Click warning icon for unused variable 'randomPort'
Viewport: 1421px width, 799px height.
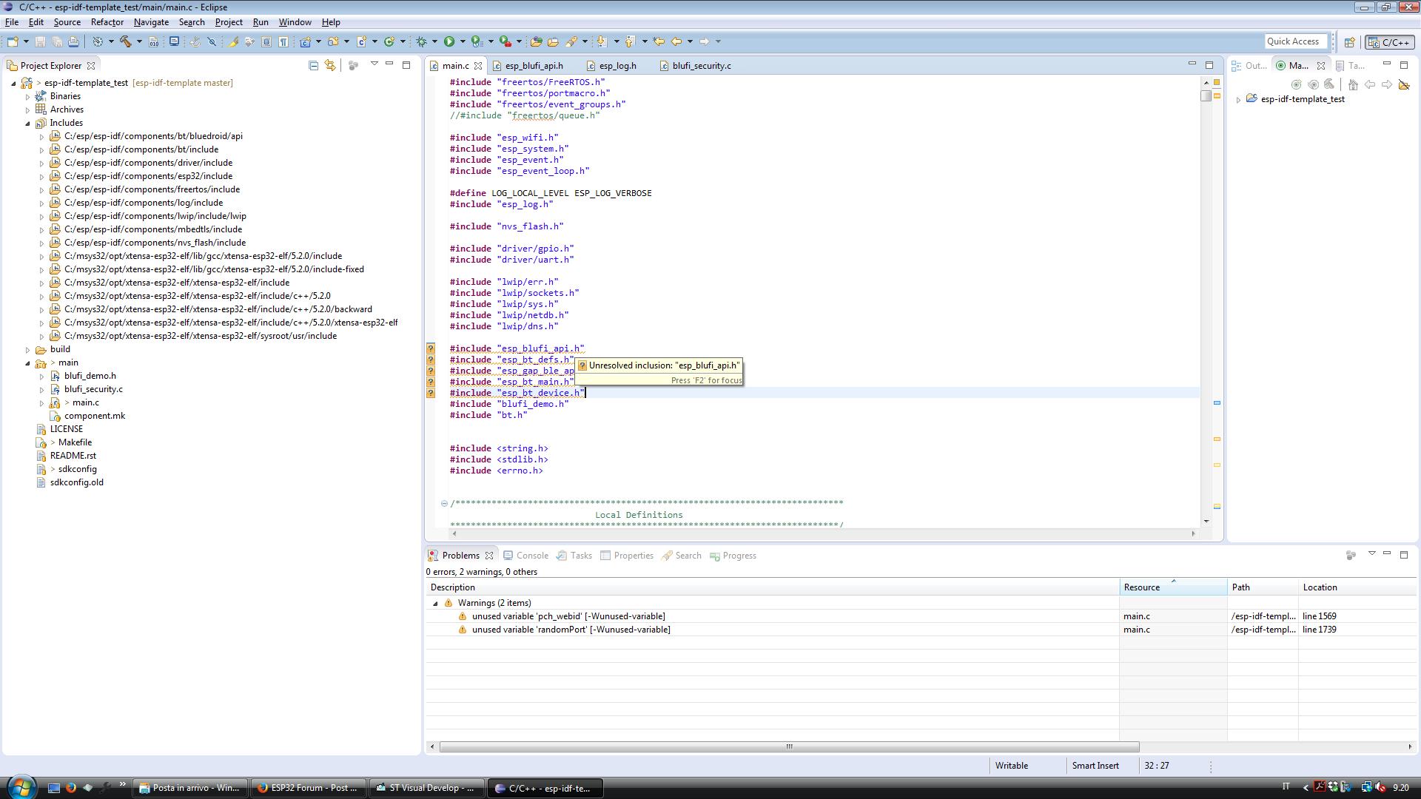coord(463,630)
